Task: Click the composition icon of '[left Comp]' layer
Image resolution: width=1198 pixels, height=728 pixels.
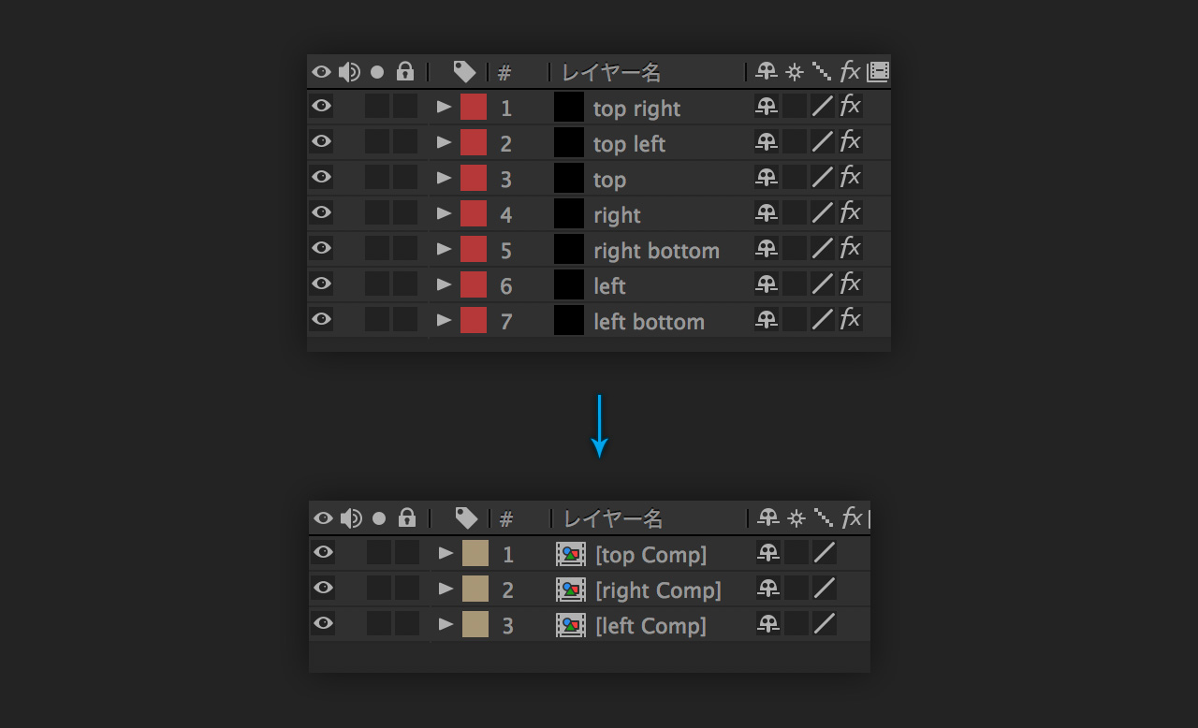Action: tap(571, 625)
